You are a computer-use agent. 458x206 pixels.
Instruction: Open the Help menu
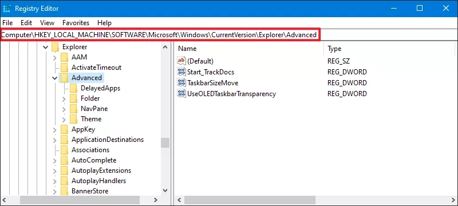point(104,23)
